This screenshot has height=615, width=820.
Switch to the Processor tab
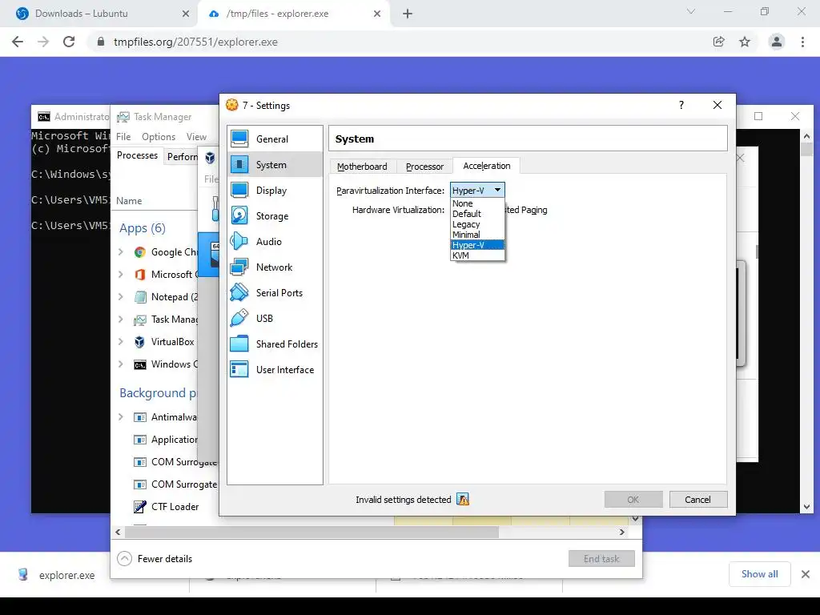424,167
